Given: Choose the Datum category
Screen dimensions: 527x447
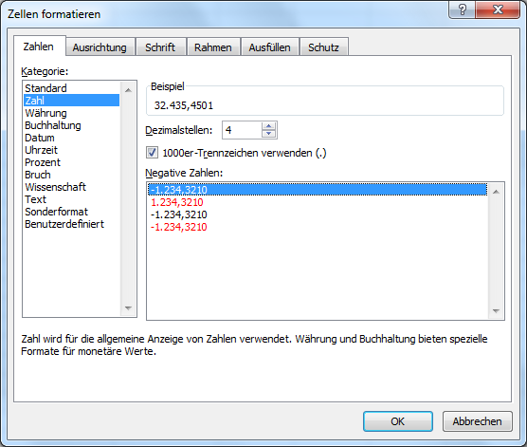Looking at the screenshot, I should click(x=40, y=138).
